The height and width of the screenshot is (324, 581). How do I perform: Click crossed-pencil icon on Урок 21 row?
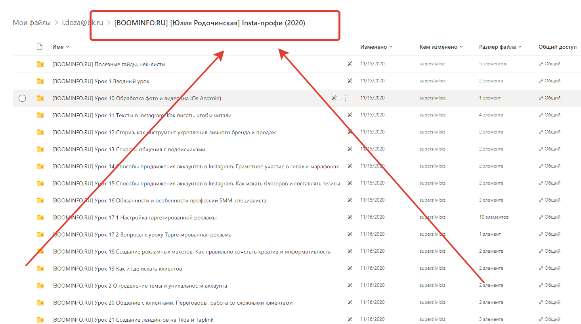point(350,319)
